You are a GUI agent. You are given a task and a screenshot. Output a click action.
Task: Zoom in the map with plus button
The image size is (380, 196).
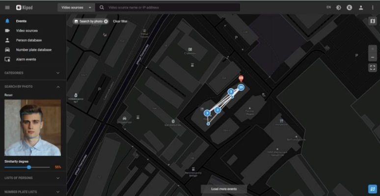coord(373,49)
